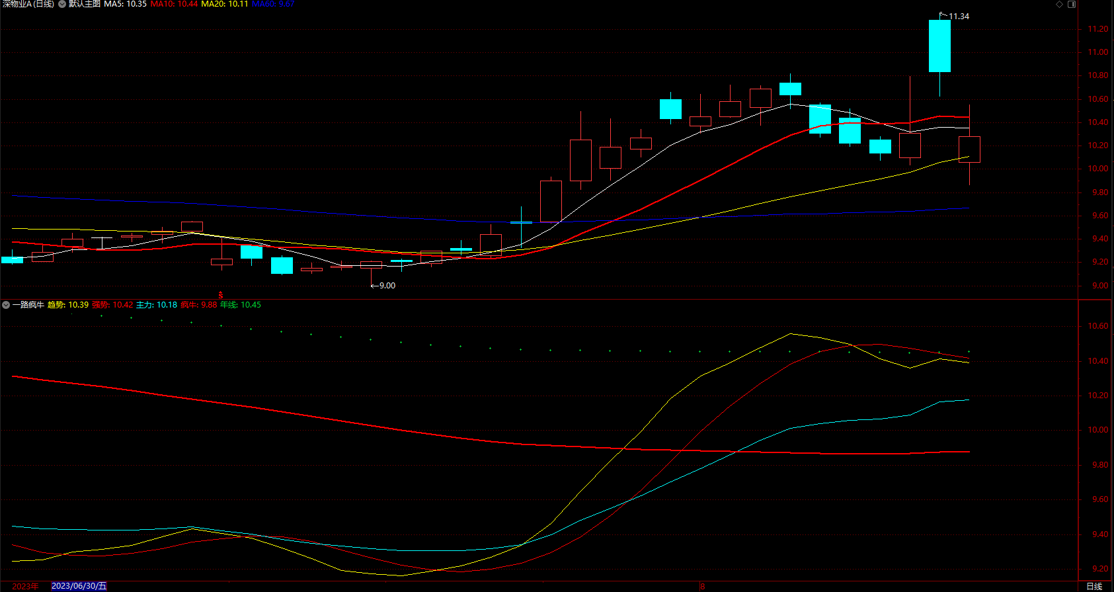Click the MA60: 9.67 indicator label
Image resolution: width=1114 pixels, height=592 pixels.
pos(273,4)
